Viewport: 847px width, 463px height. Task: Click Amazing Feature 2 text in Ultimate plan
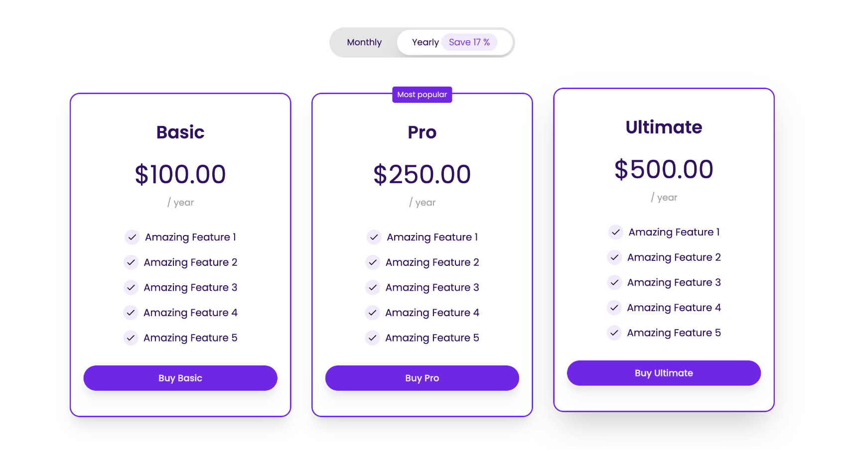(x=674, y=257)
